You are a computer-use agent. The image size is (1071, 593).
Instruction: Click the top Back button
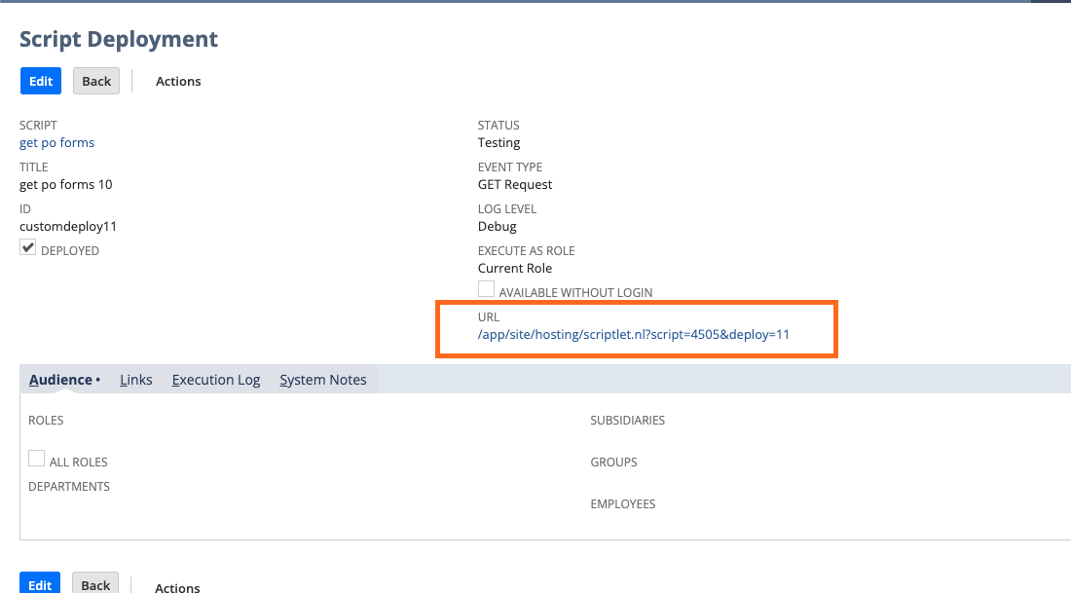95,81
